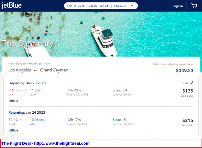Click the jetBlue carrier logo on returning flight
The width and height of the screenshot is (202, 148).
13,130
